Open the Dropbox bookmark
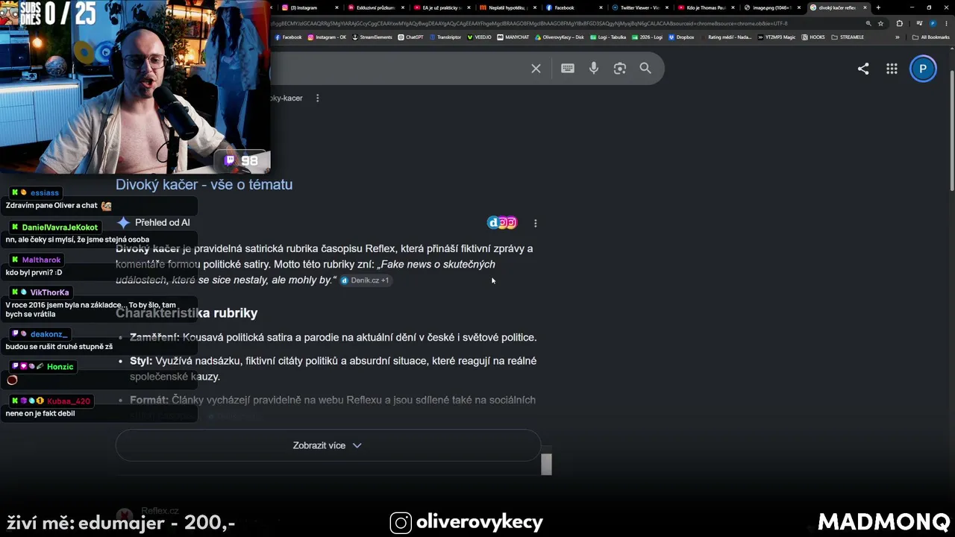 click(681, 37)
